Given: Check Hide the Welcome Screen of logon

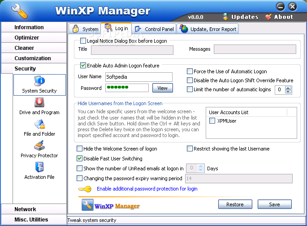Looking at the screenshot, I should (x=79, y=149).
